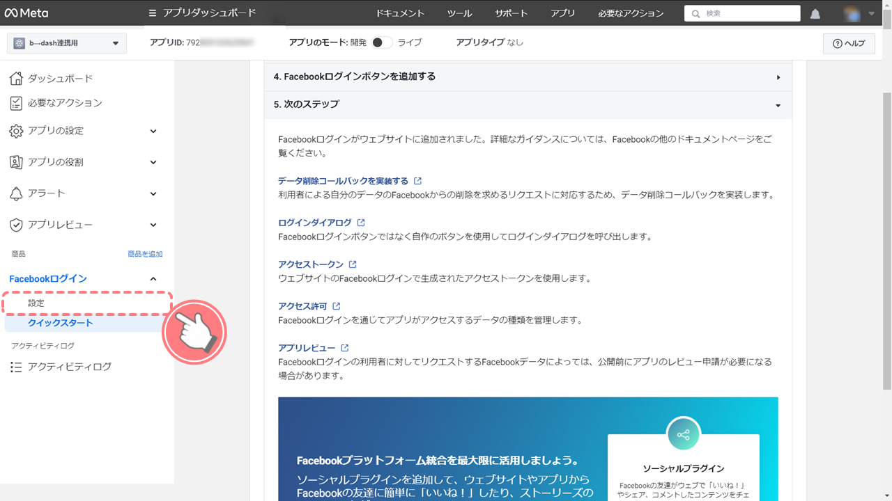The width and height of the screenshot is (892, 501).
Task: Open the ログインダイアログ link
Action: [315, 223]
